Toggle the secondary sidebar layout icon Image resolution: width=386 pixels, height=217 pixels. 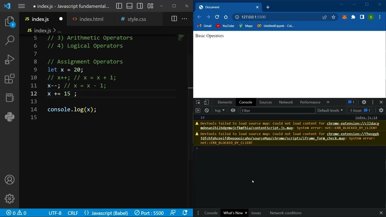[140, 6]
